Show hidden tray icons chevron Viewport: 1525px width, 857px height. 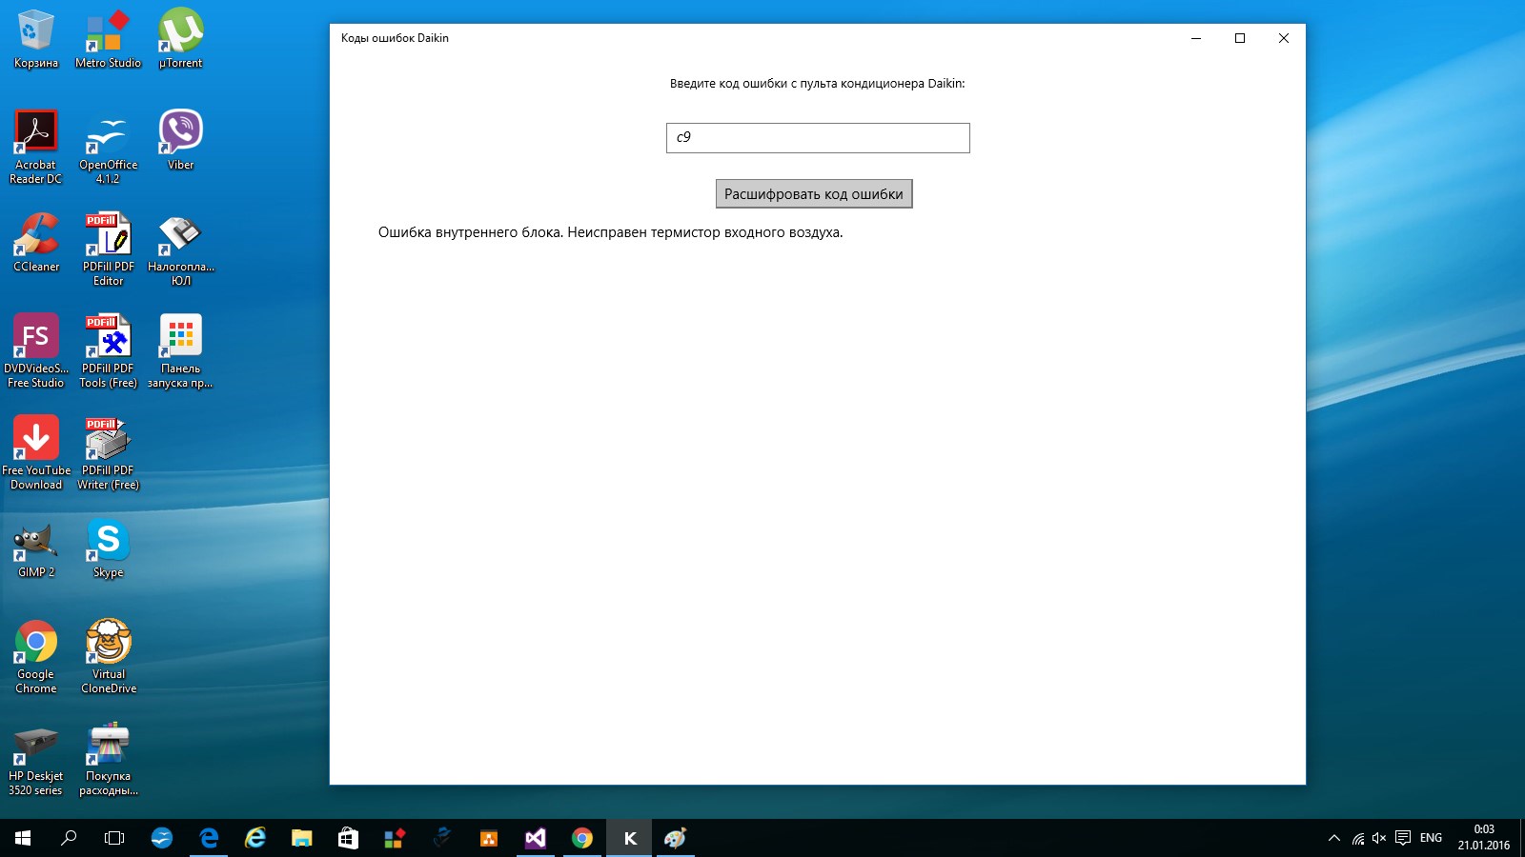1334,838
